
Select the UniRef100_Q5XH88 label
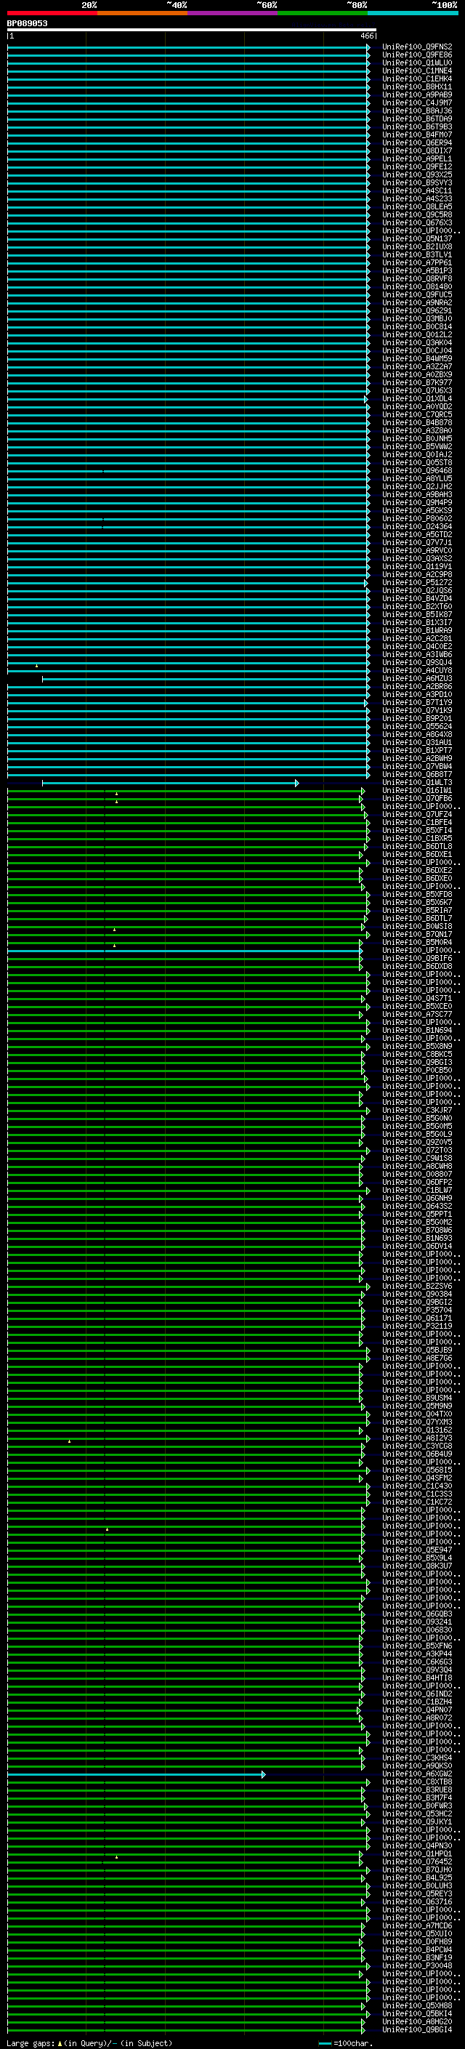pos(416,2006)
